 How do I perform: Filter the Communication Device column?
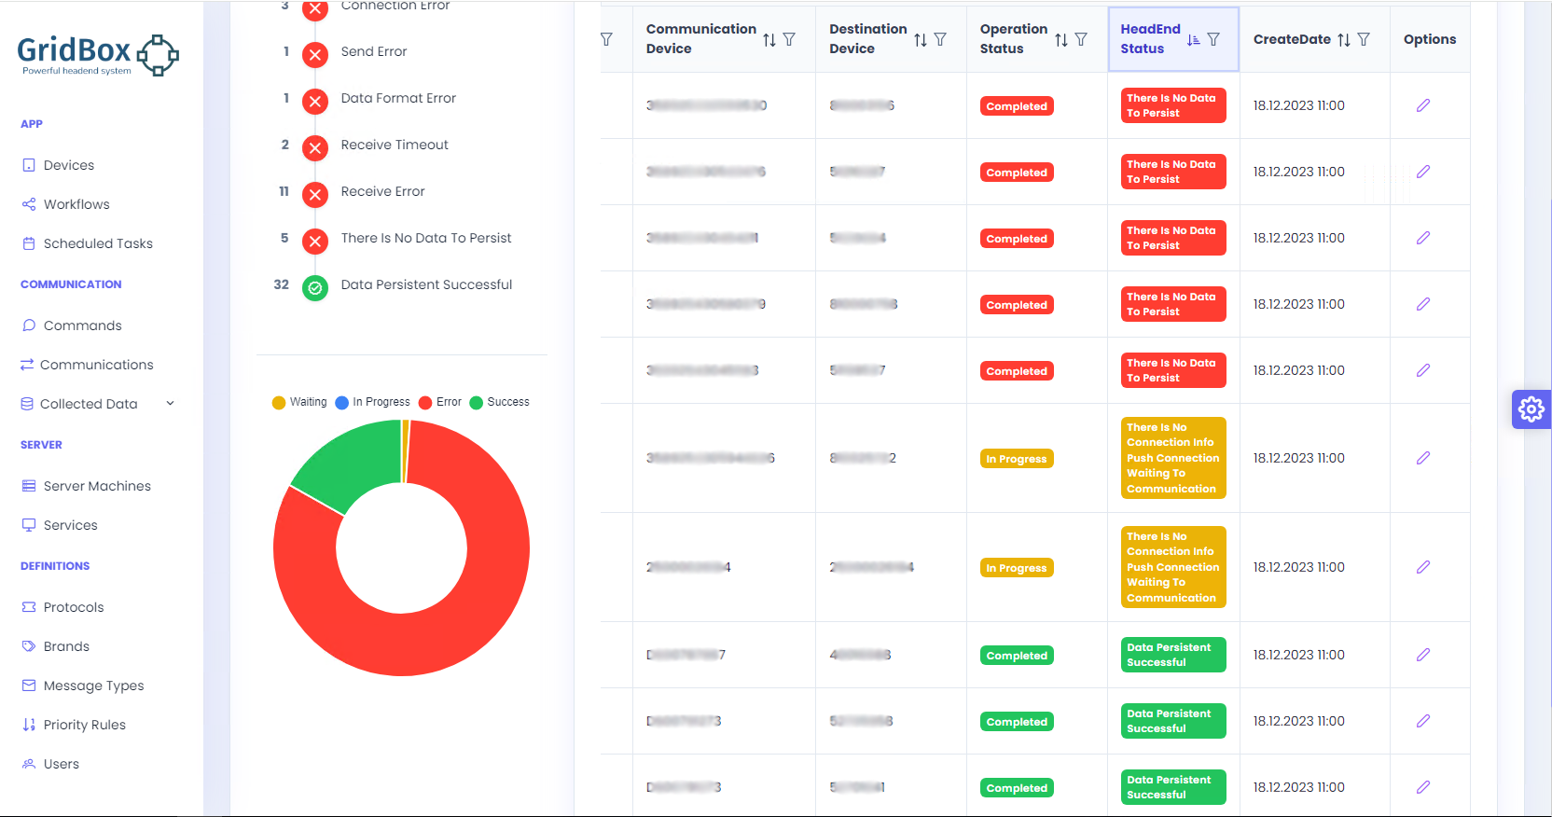(x=789, y=39)
